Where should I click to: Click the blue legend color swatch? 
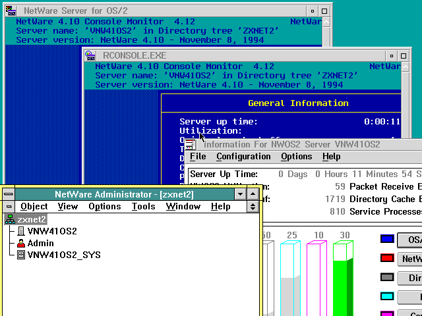pos(387,239)
